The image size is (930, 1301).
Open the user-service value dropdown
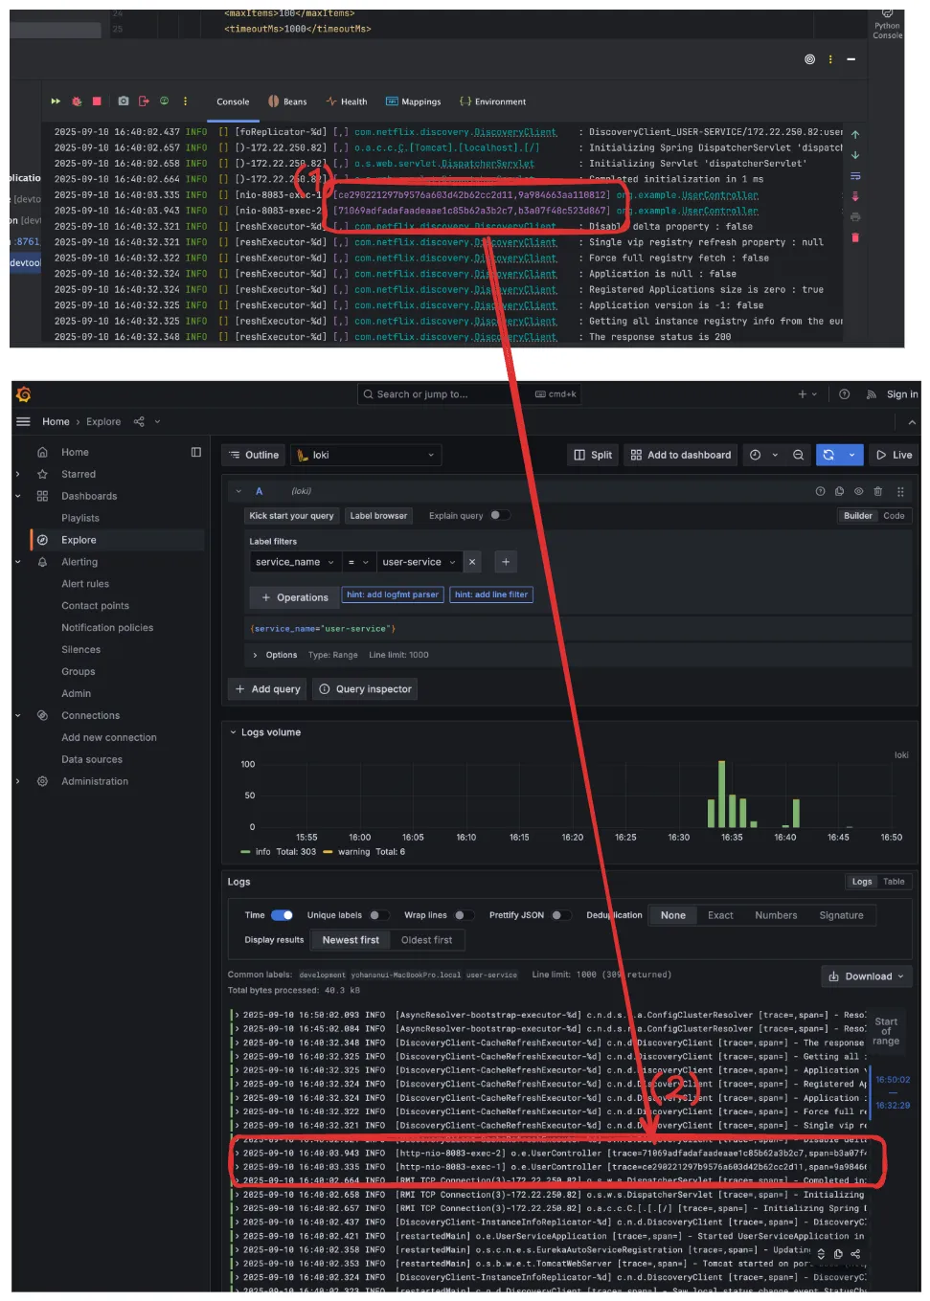[420, 562]
